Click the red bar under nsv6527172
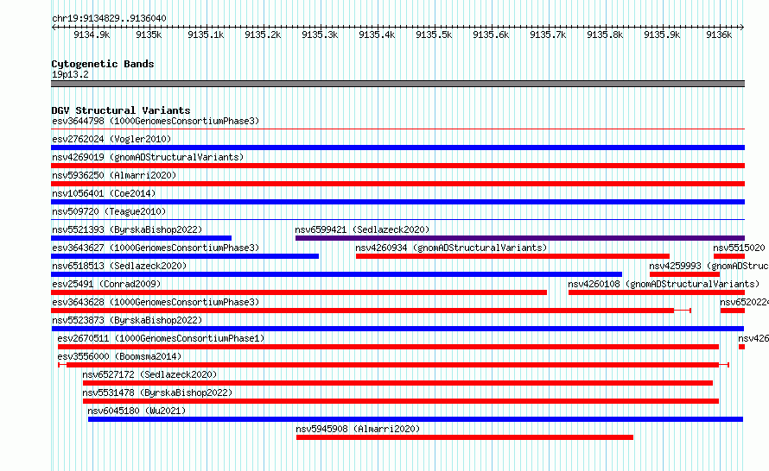This screenshot has height=471, width=769. (x=397, y=383)
